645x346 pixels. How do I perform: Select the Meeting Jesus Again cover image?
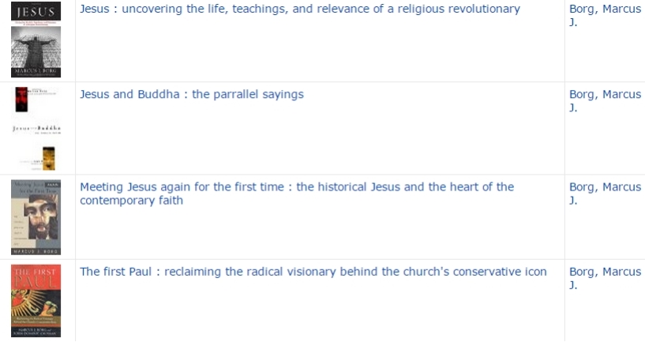tap(36, 217)
